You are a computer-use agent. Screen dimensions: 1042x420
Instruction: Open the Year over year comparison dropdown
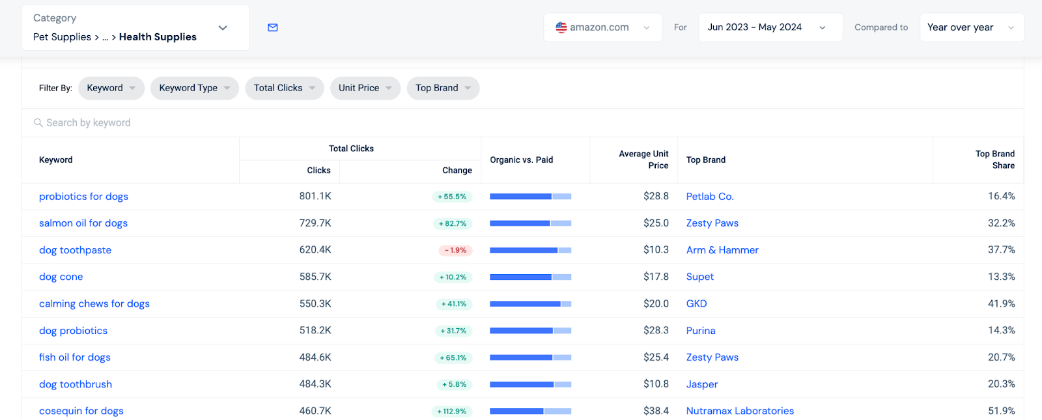[971, 27]
